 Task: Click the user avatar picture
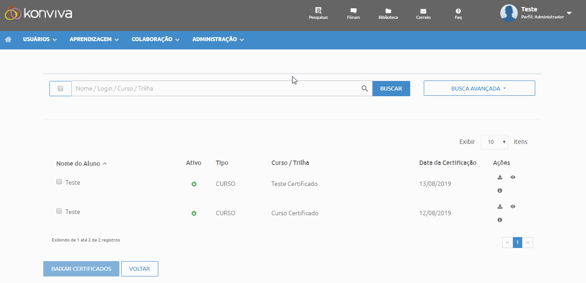[x=509, y=13]
